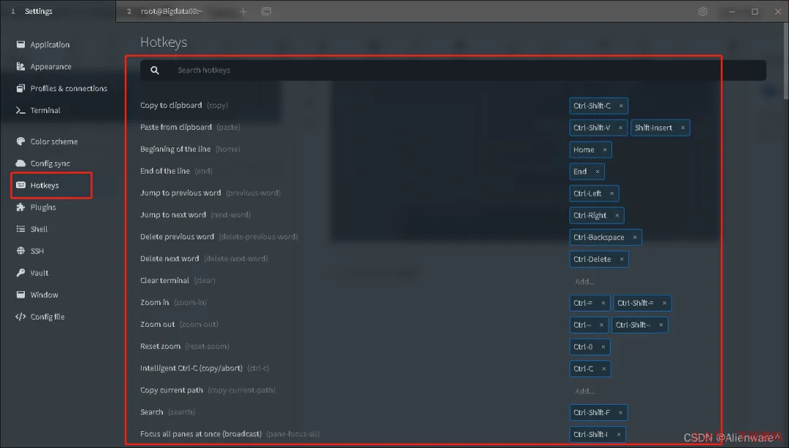Click the Hotkeys page heading
This screenshot has width=789, height=448.
coord(164,42)
